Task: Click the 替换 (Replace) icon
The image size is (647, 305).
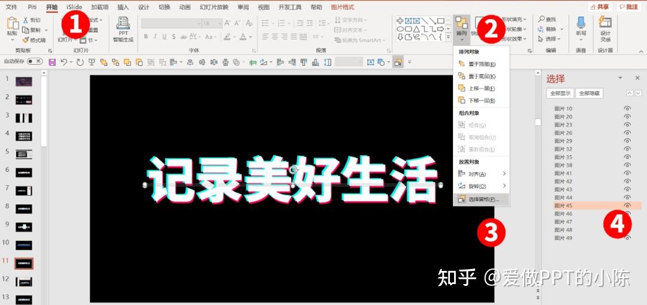Action: pos(542,29)
